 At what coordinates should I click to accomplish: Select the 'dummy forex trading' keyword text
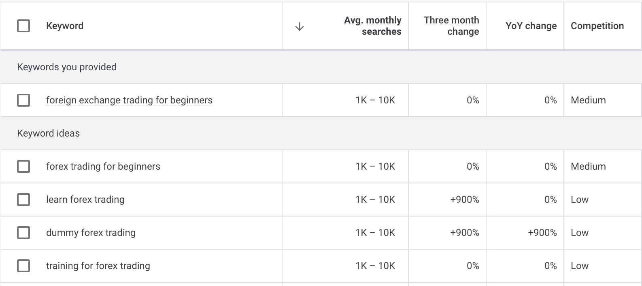[91, 233]
